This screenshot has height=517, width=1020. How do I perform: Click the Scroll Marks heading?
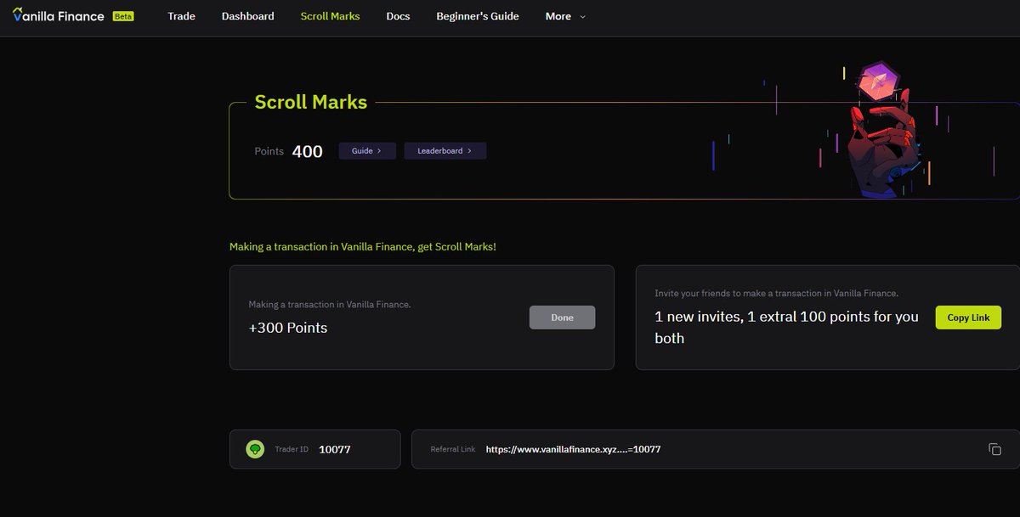(311, 102)
